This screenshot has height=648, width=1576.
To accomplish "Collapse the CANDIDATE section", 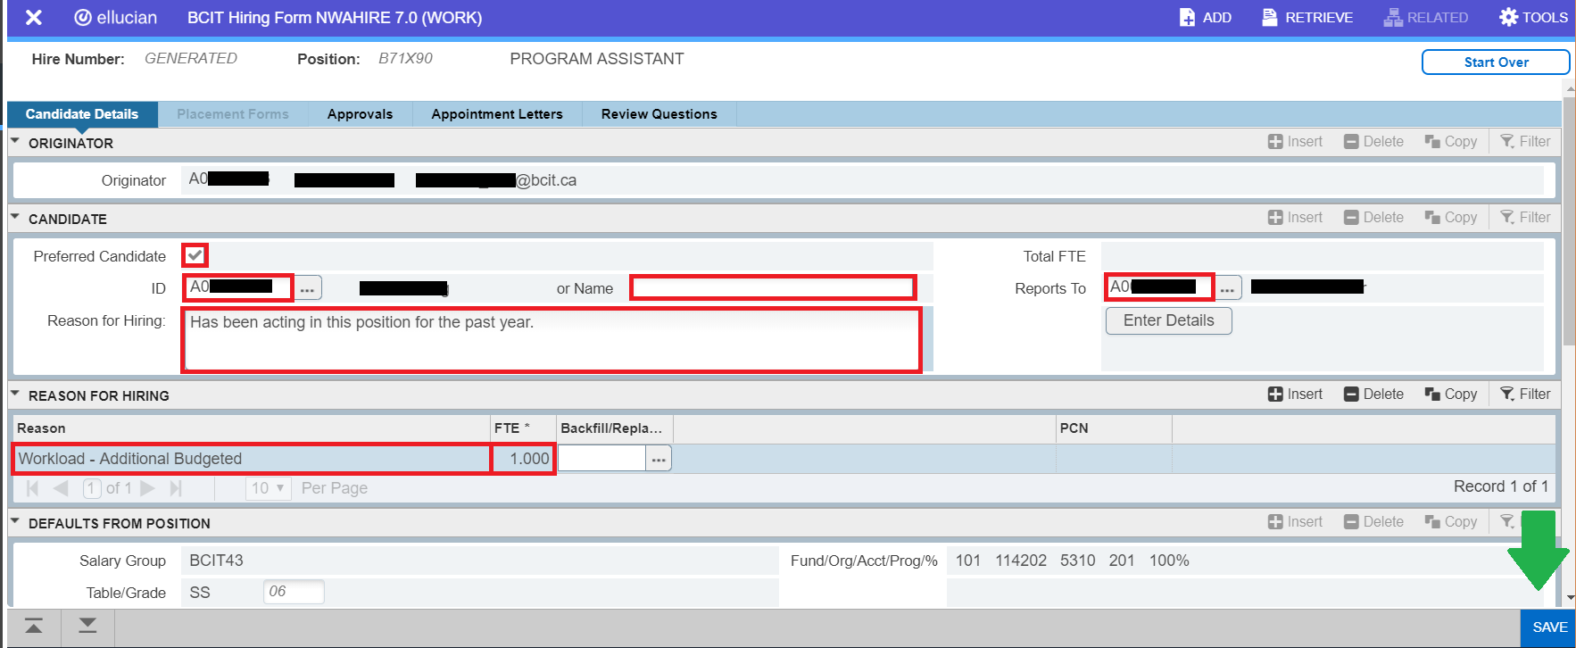I will pyautogui.click(x=15, y=218).
